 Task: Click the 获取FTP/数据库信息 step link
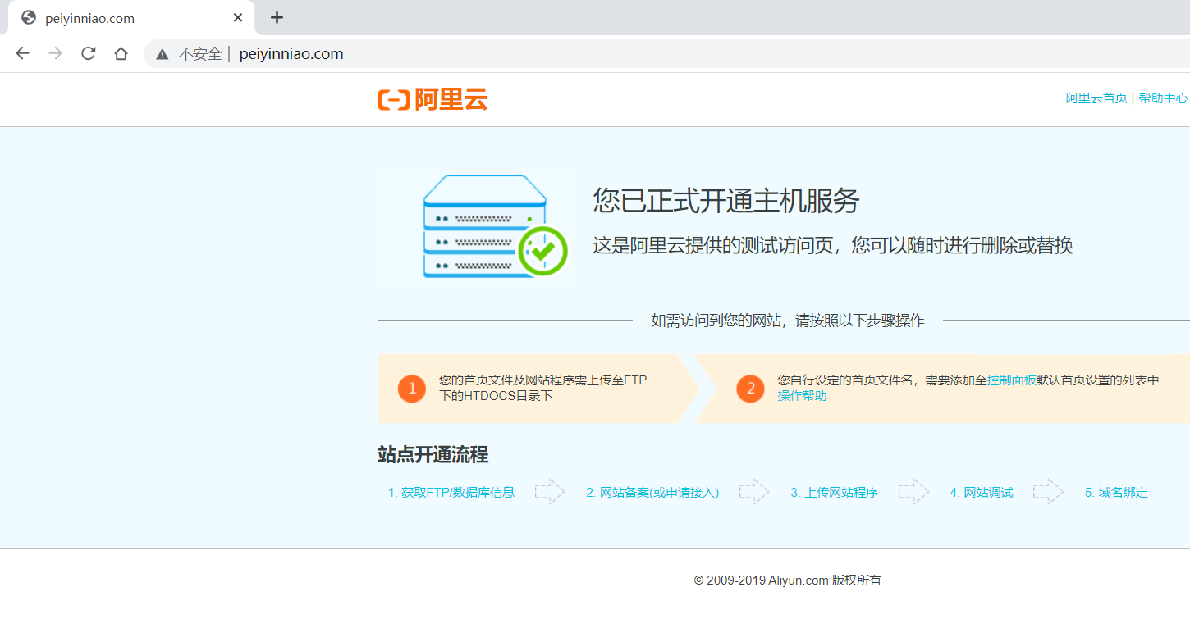click(452, 492)
